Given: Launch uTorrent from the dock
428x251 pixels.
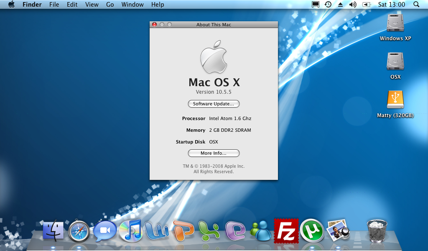Looking at the screenshot, I should [x=312, y=231].
